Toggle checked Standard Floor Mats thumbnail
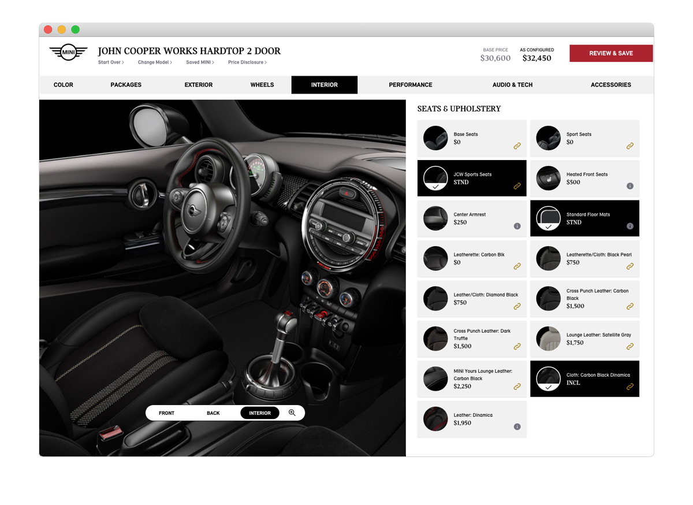Screen dimensions: 693x505 coord(549,218)
